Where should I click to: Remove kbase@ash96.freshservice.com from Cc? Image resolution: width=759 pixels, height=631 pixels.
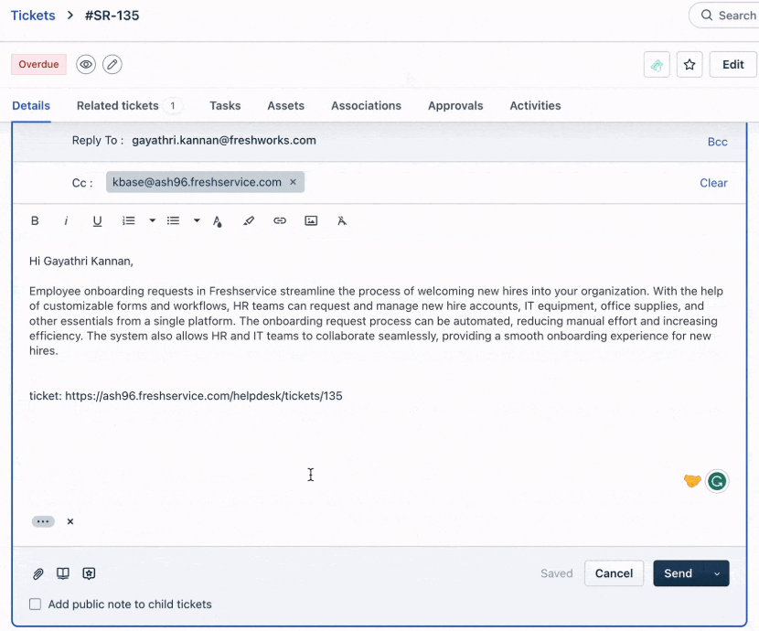click(293, 182)
